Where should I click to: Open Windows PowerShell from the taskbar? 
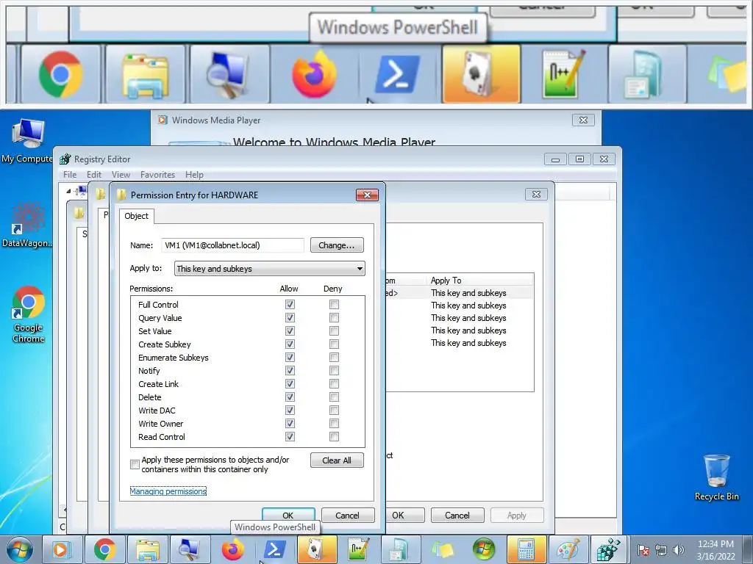click(x=274, y=549)
